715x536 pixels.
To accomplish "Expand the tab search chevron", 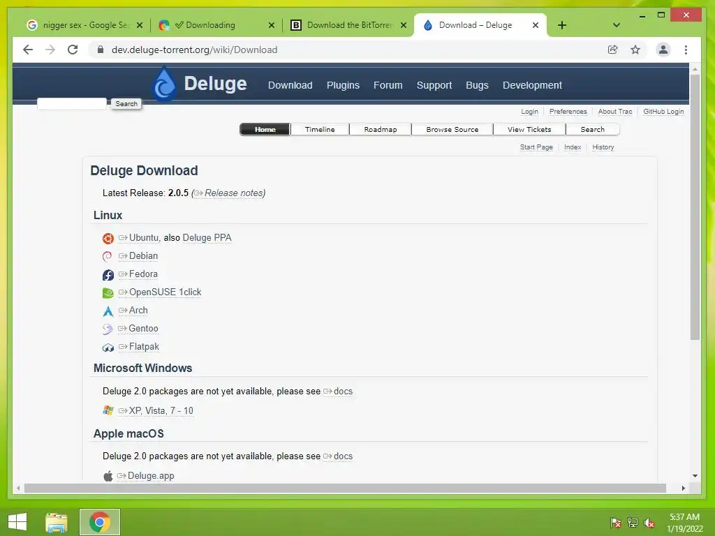I will [617, 26].
